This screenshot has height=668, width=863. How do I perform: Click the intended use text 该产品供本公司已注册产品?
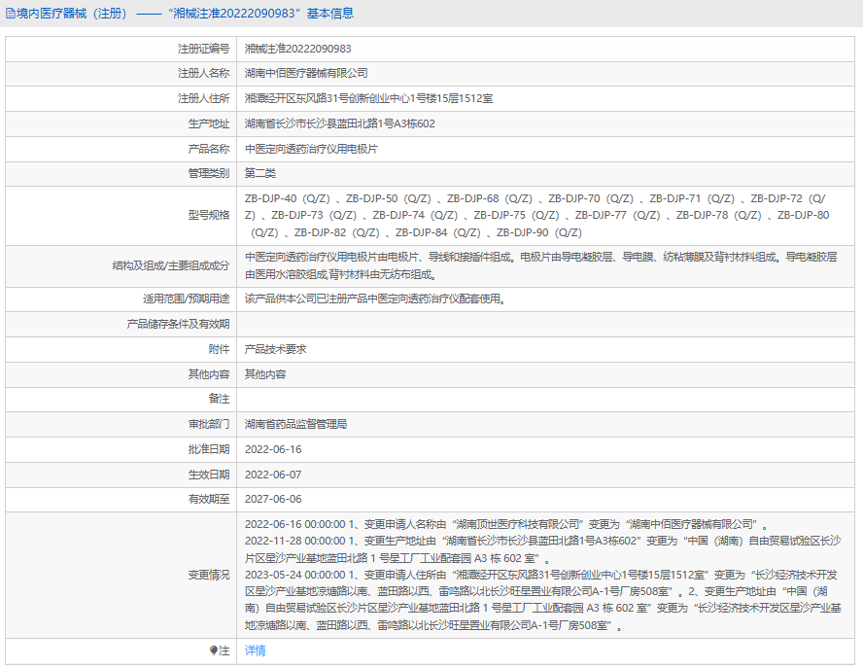(375, 299)
